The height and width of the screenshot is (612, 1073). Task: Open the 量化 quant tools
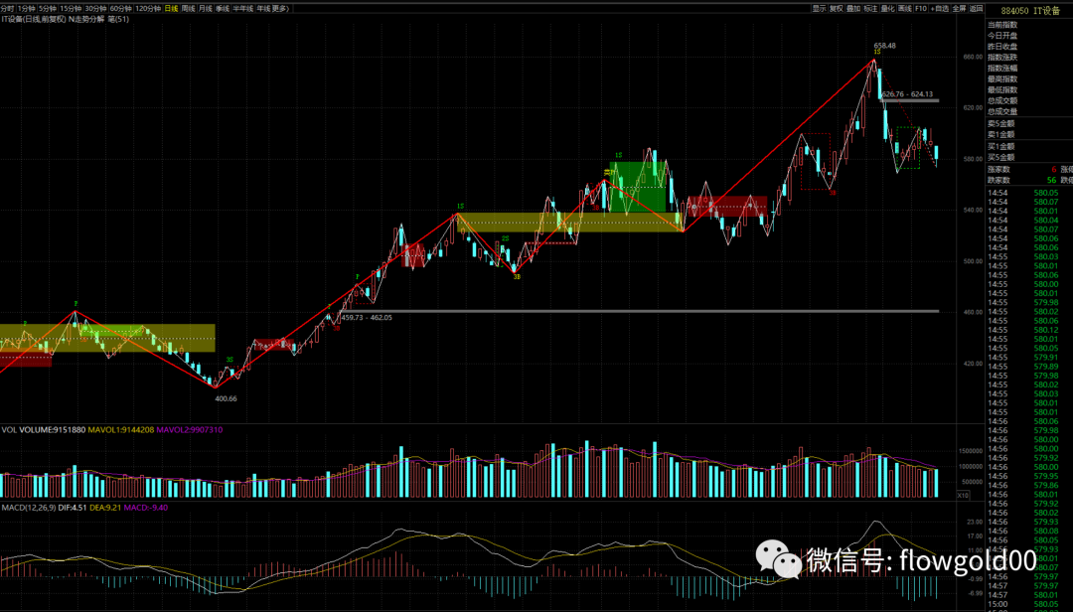pos(887,9)
